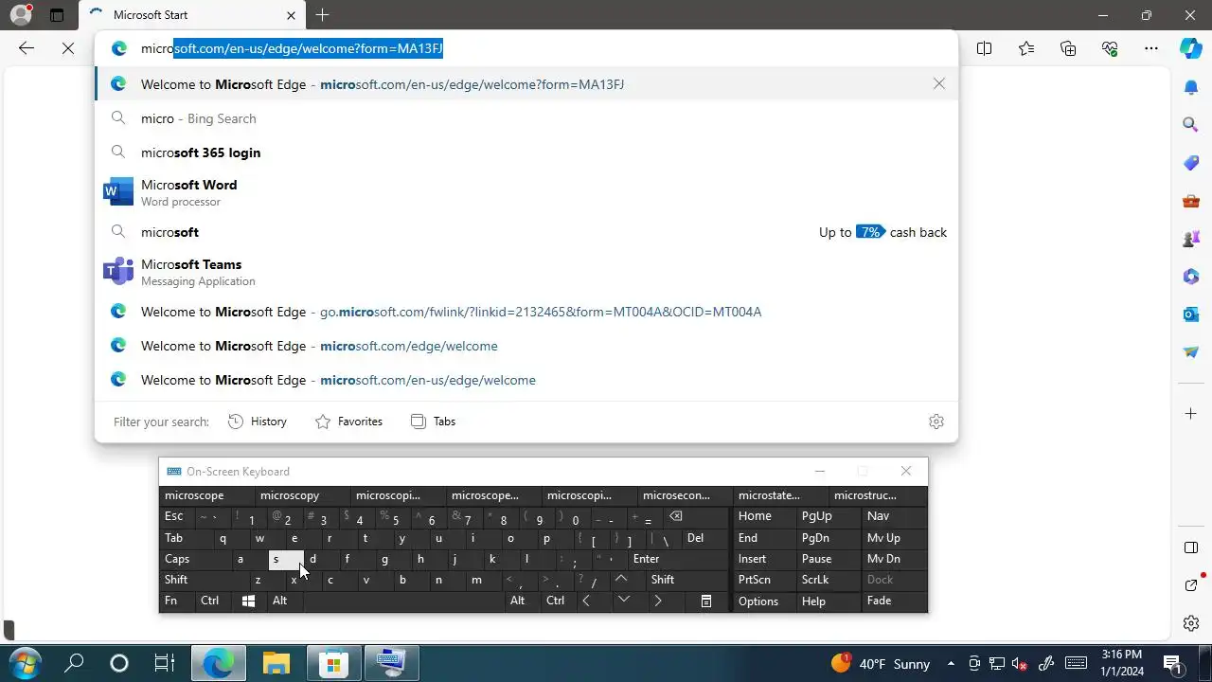Click the Fade key on keyboard
The height and width of the screenshot is (682, 1212).
tap(894, 601)
